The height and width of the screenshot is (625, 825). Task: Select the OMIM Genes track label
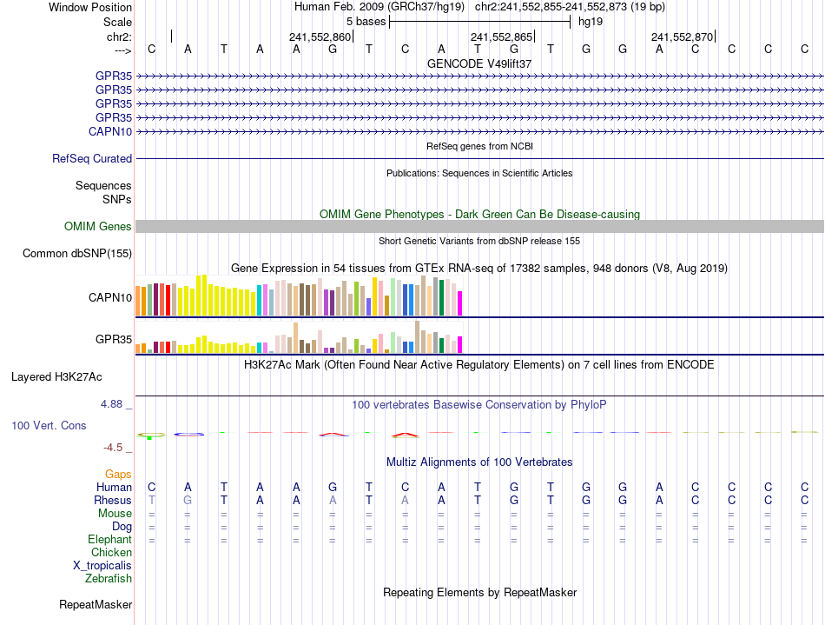[98, 226]
